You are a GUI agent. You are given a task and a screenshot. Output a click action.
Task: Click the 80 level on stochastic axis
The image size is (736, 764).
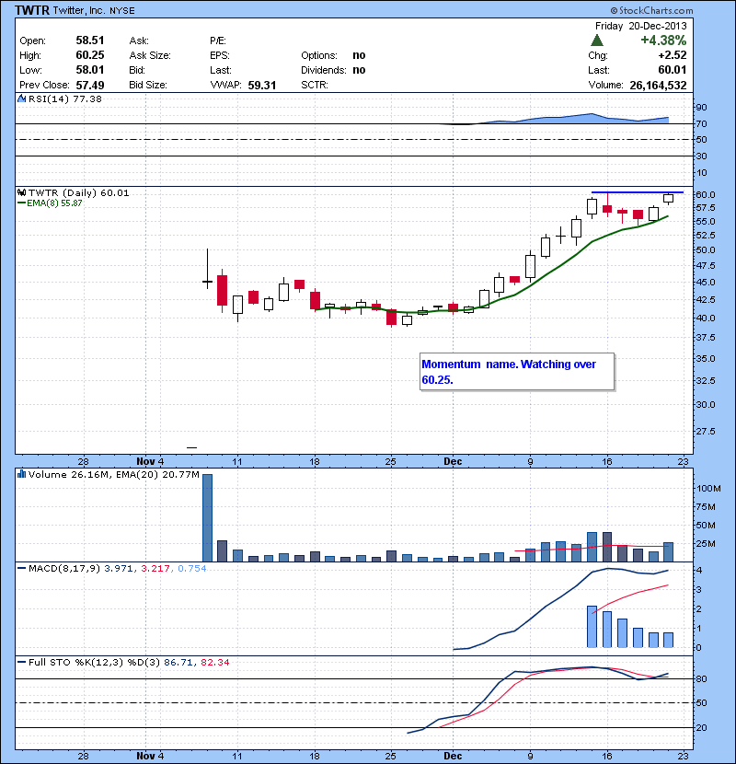(701, 678)
